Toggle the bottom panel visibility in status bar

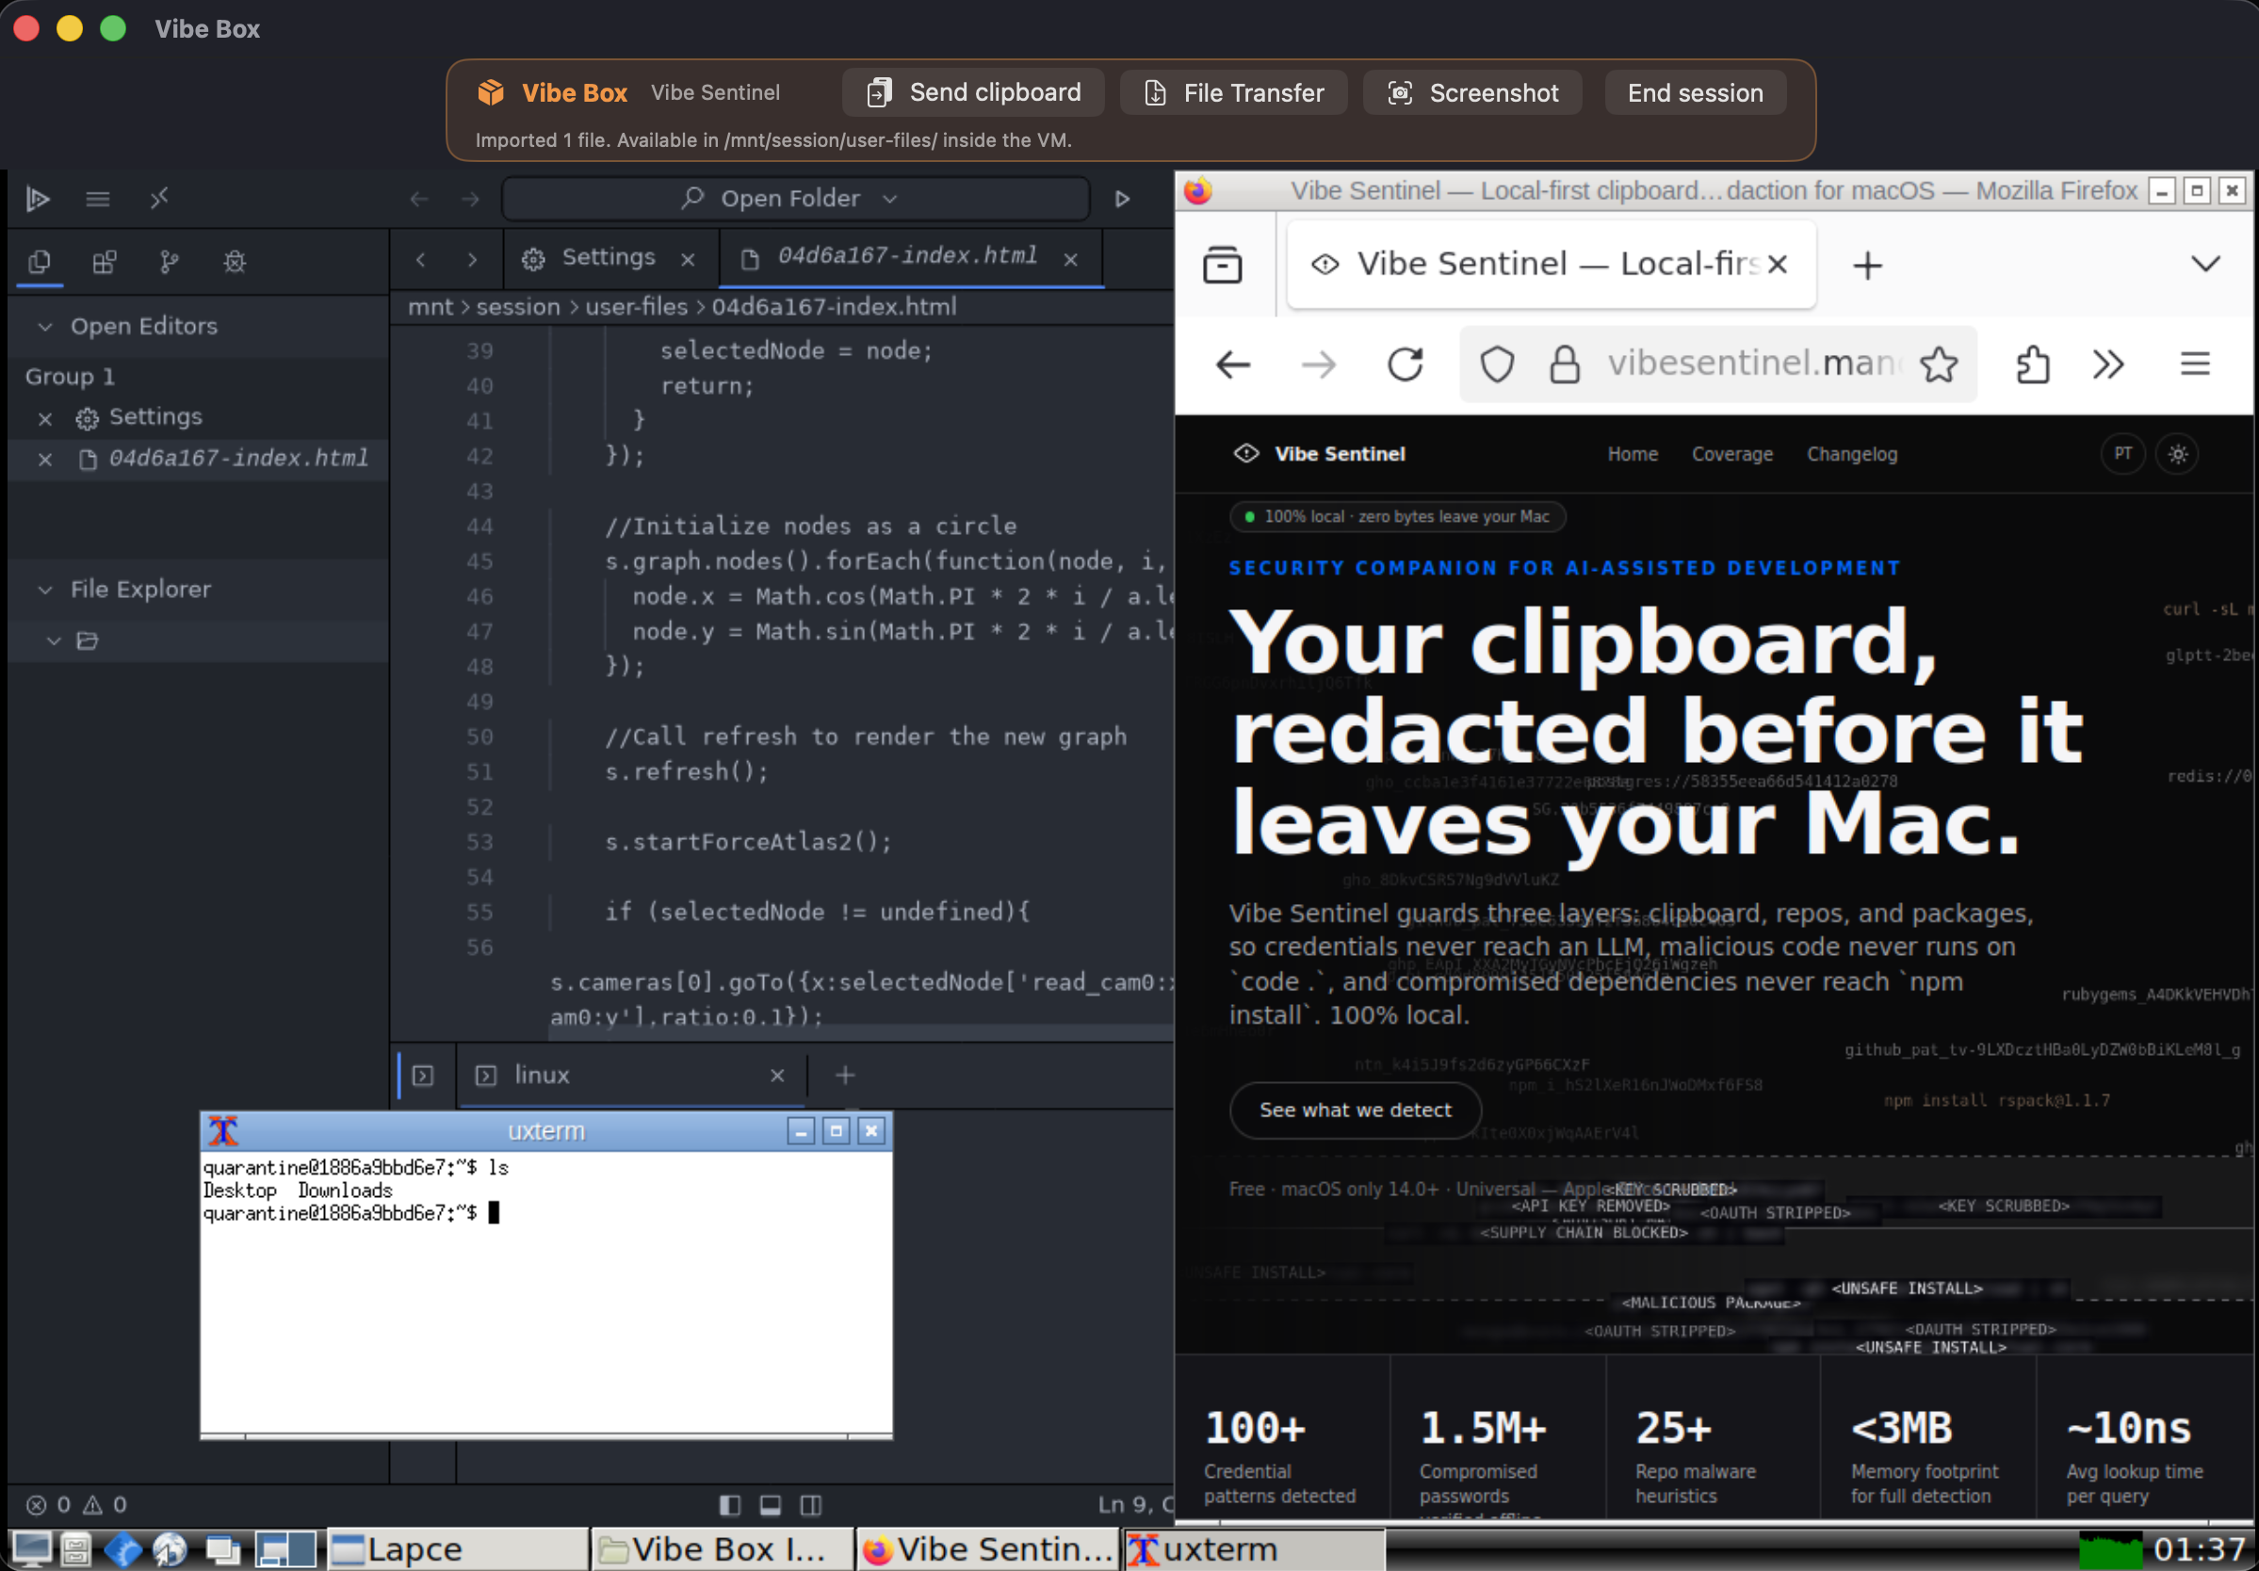pos(771,1504)
